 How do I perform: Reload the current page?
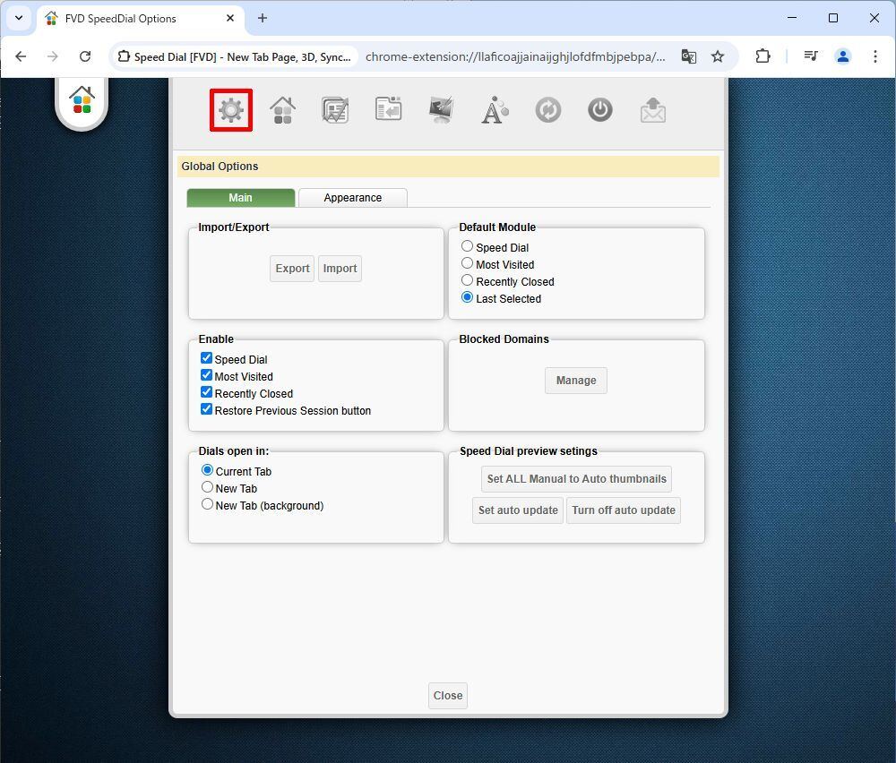click(85, 56)
